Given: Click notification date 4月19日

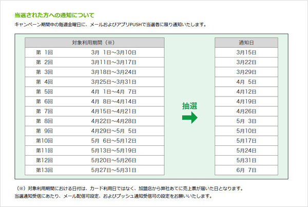Looking at the screenshot, I should click(246, 101).
